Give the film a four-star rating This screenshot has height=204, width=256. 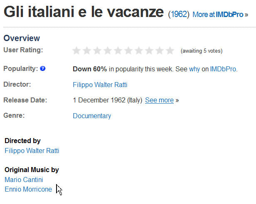pyautogui.click(x=108, y=51)
